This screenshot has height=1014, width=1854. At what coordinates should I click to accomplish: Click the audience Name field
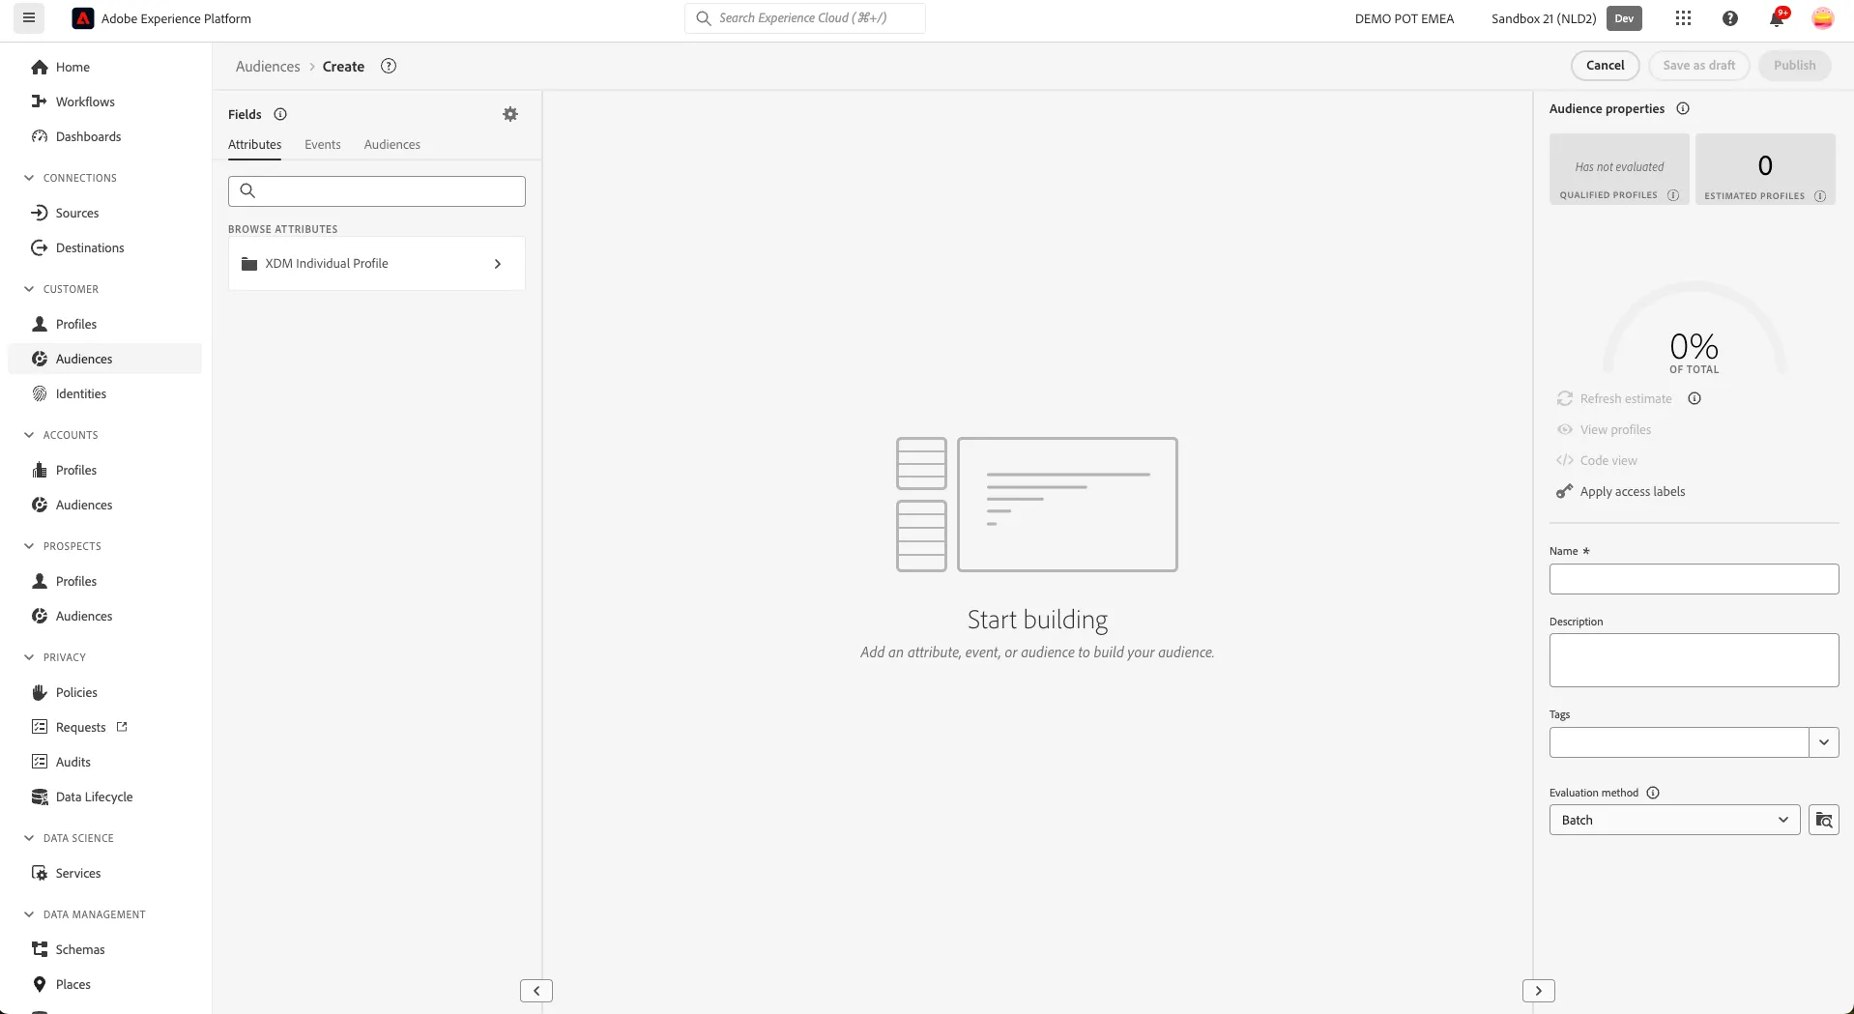pos(1694,579)
